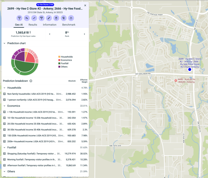Click the Hy-Vee Stores (104) badge

pyautogui.click(x=45, y=5)
